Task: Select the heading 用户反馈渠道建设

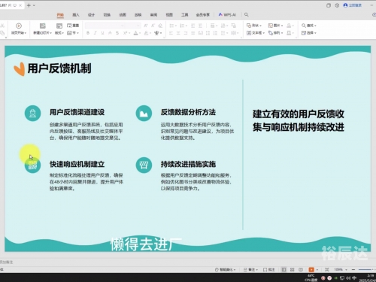Action: click(77, 112)
